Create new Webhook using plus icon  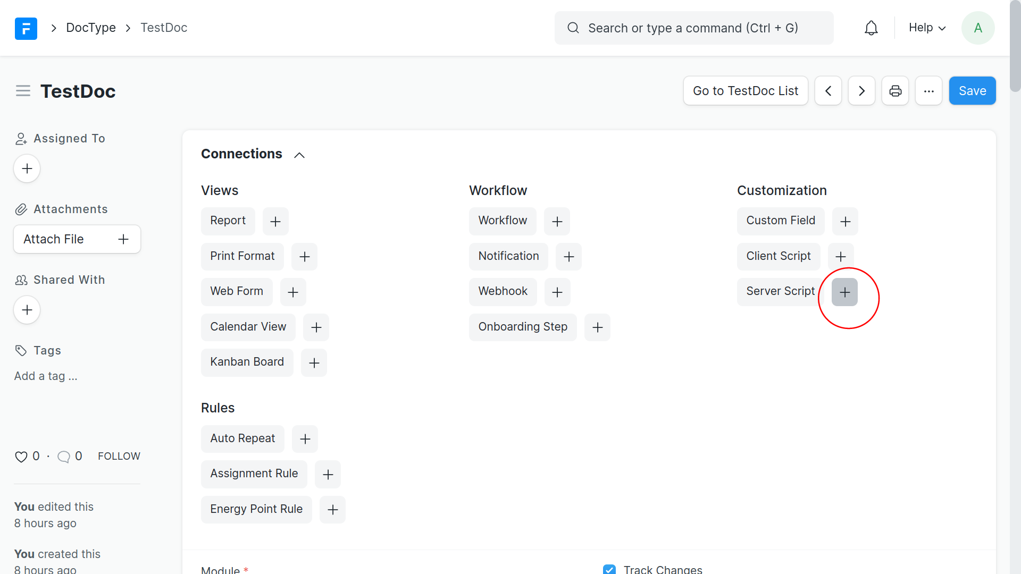[557, 292]
